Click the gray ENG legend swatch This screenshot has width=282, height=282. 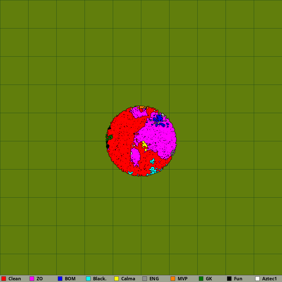(145, 279)
